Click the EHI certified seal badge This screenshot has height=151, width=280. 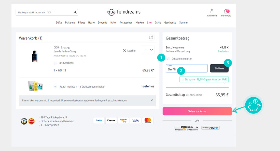click(x=31, y=121)
